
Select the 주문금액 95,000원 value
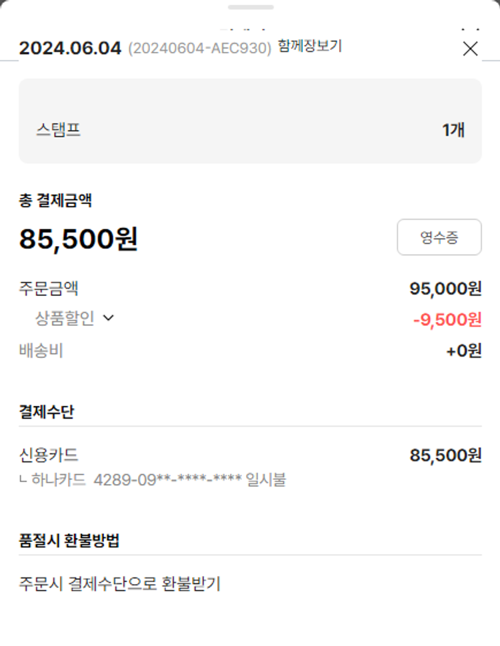(445, 289)
